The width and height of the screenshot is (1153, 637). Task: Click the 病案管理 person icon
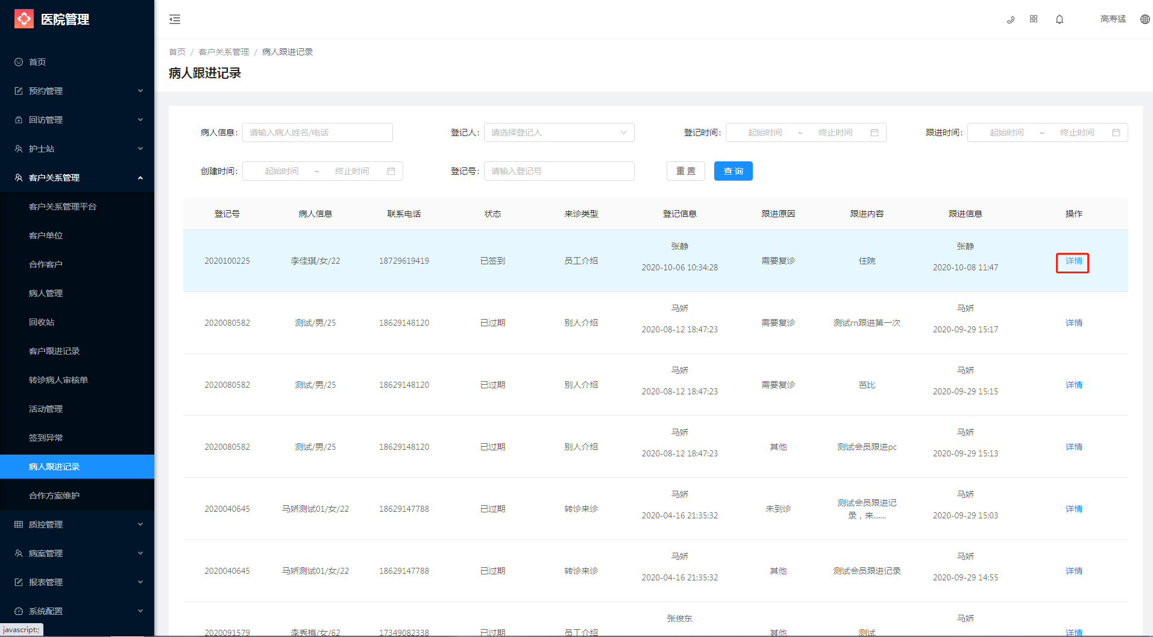(x=19, y=553)
